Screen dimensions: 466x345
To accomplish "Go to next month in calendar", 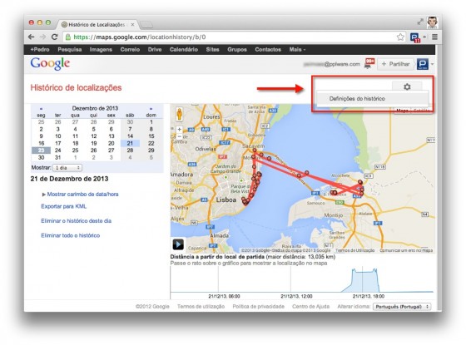I will click(x=151, y=109).
